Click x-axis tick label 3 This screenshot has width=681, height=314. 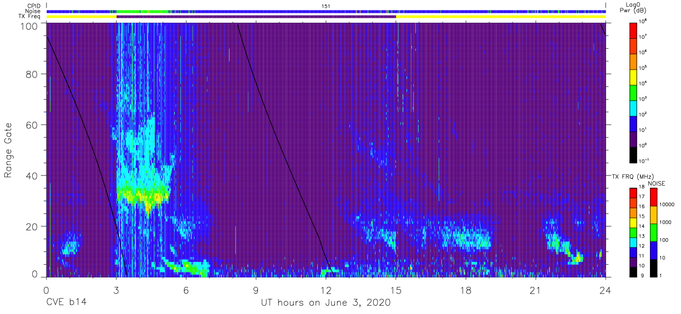pos(116,290)
